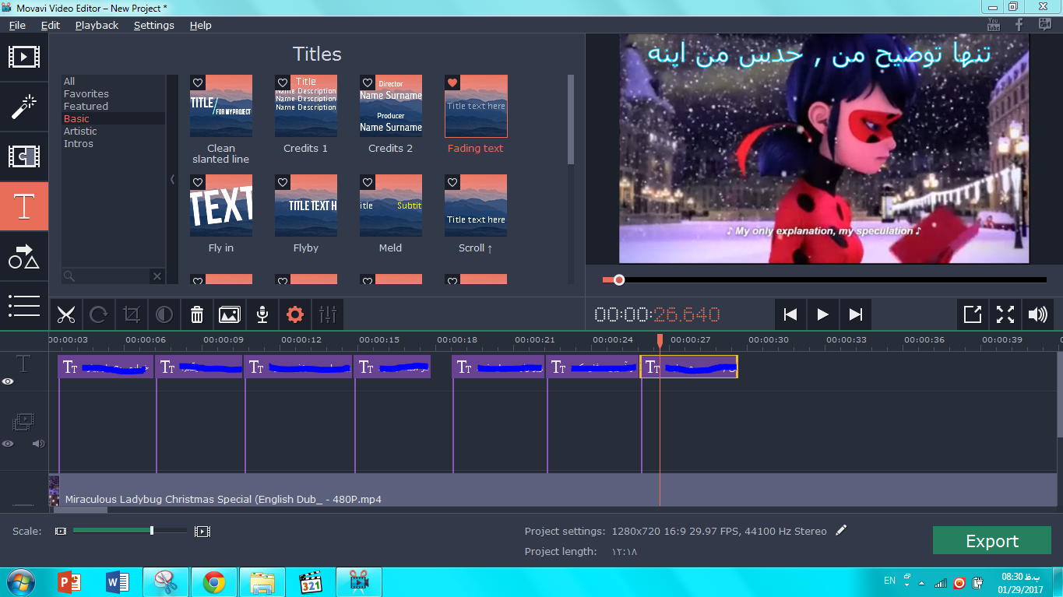Screen dimensions: 1063x597
Task: Click the preview seek bar handle
Action: [x=619, y=279]
